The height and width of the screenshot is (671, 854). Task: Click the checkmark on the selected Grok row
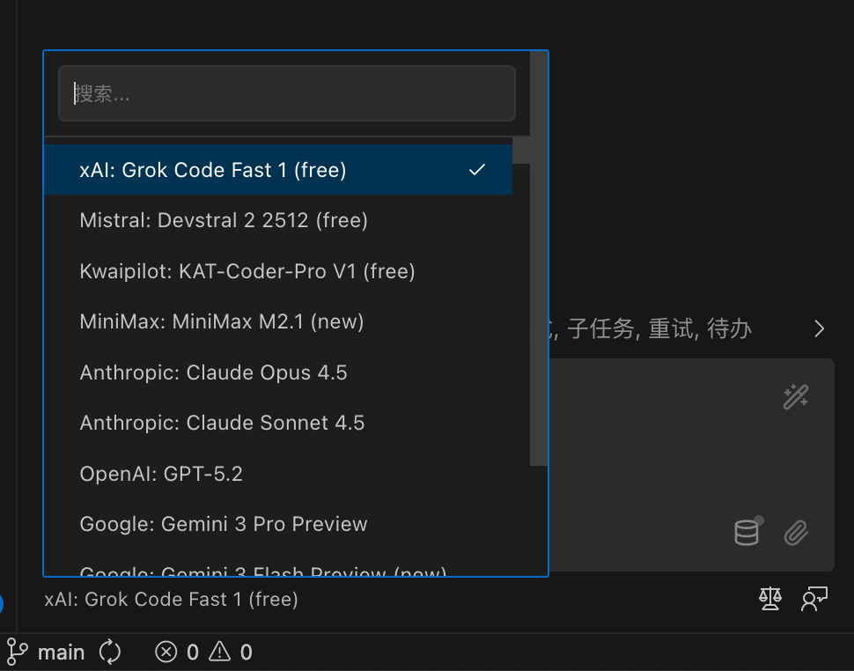point(476,170)
